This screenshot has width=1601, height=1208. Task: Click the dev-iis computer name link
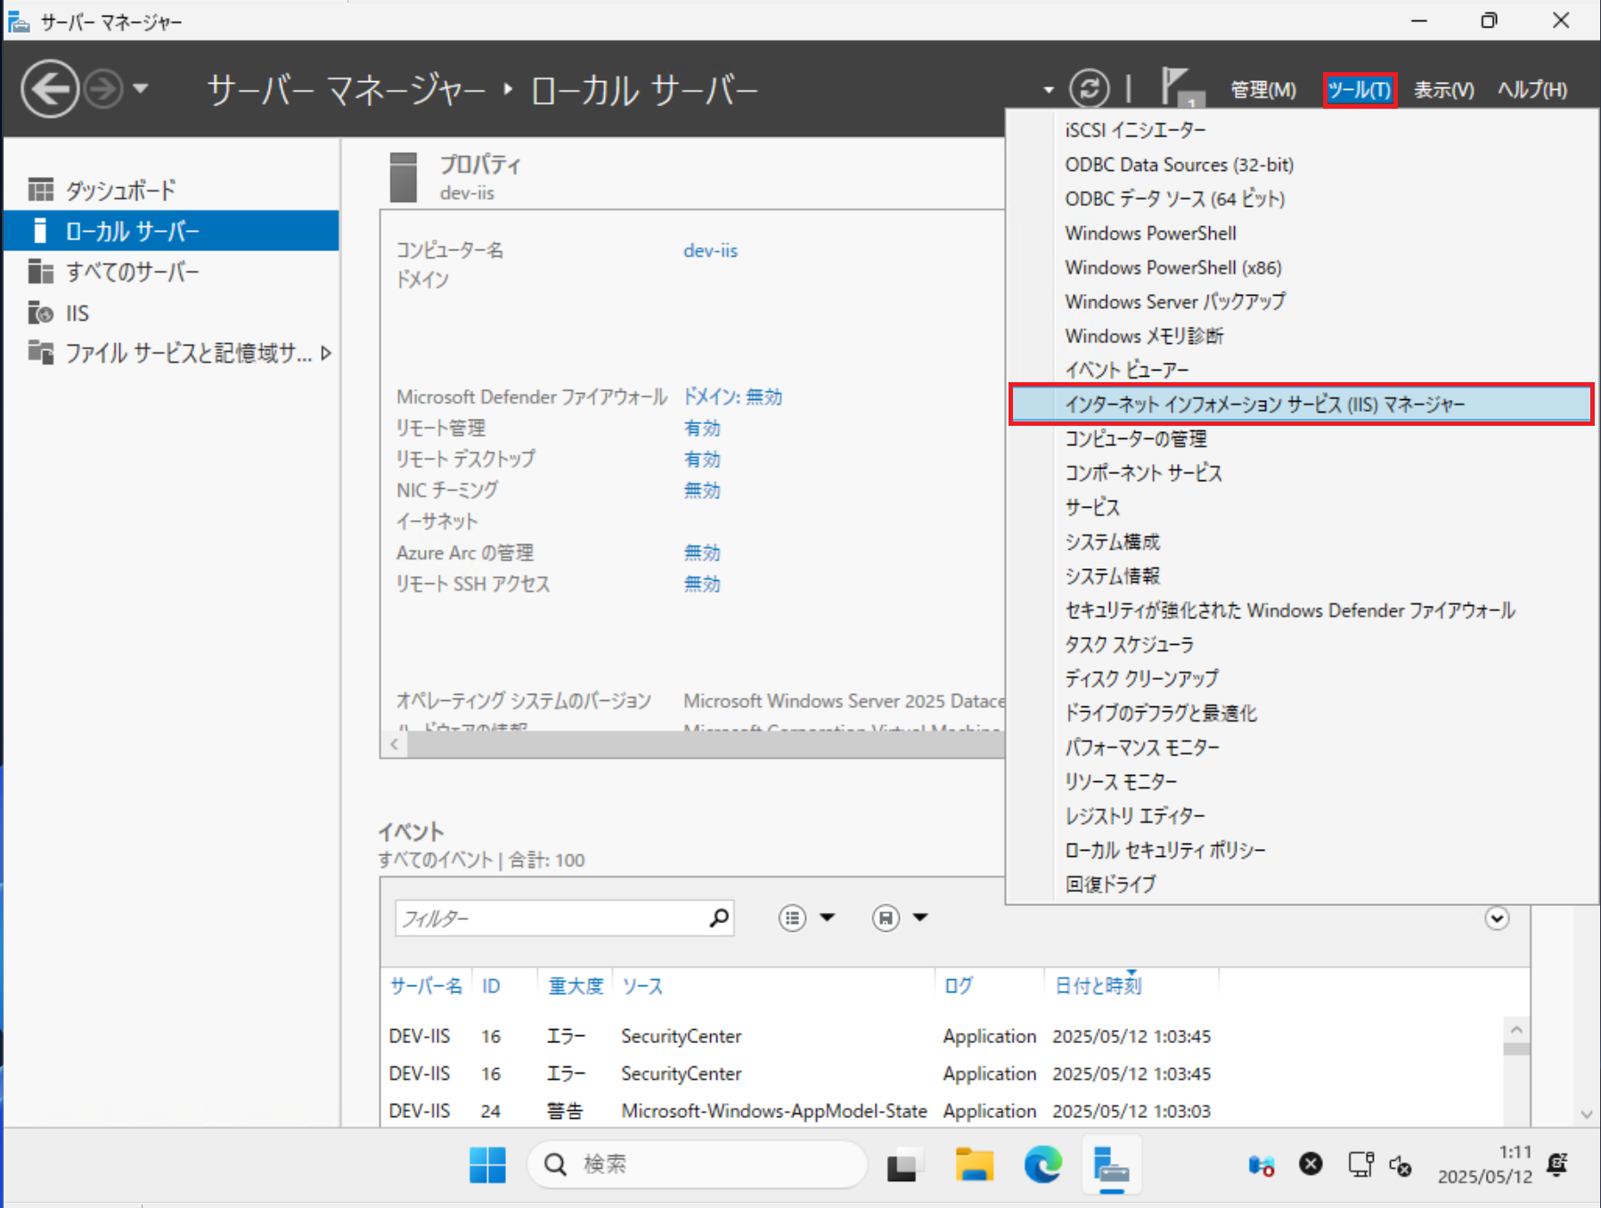pyautogui.click(x=710, y=250)
